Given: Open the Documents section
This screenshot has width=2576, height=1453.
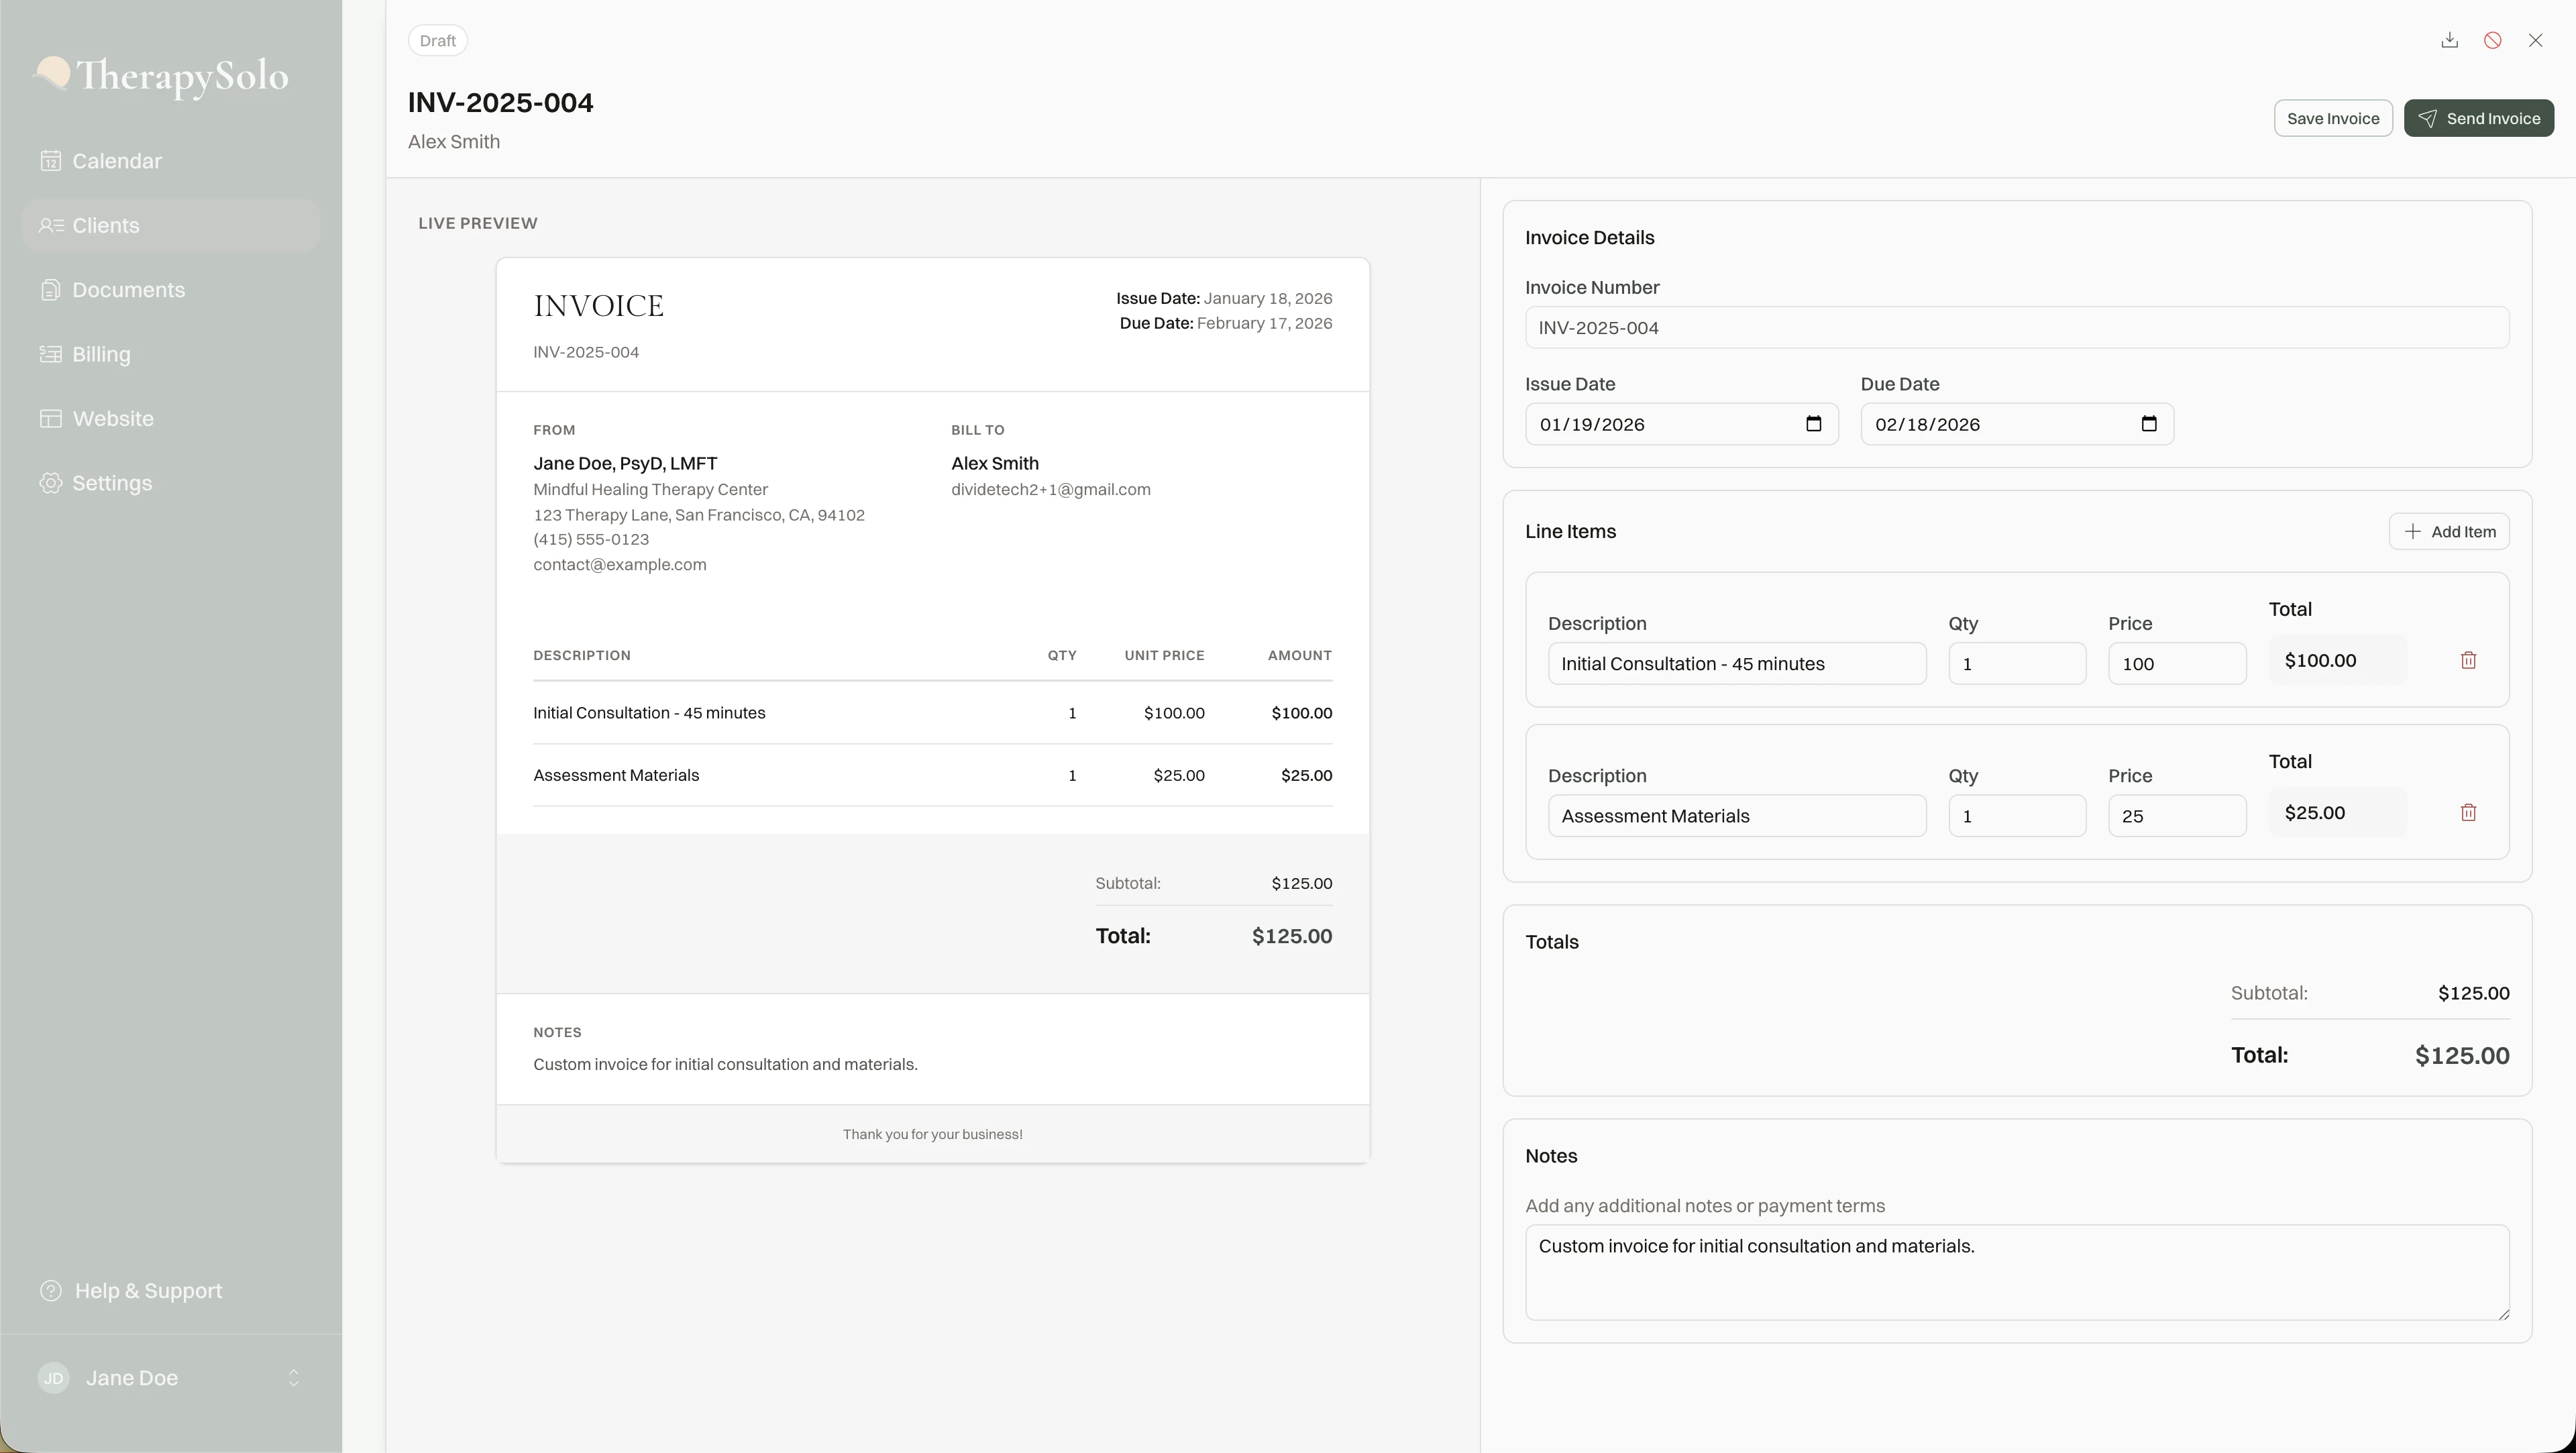Looking at the screenshot, I should (128, 289).
